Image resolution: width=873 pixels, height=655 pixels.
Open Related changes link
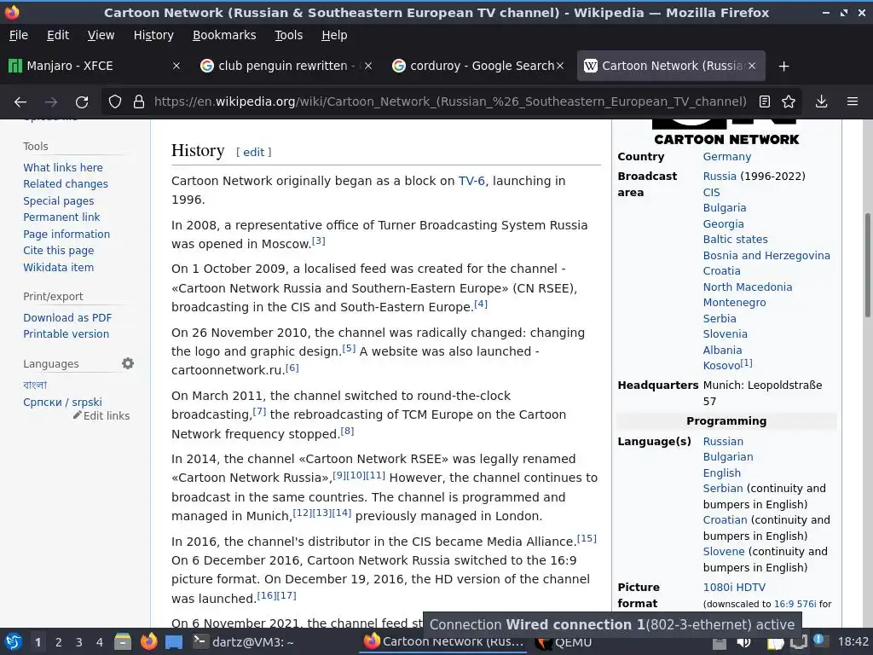[66, 184]
